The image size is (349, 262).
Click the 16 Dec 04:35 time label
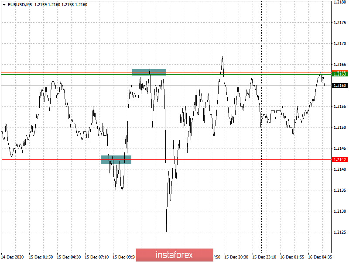coord(320,257)
